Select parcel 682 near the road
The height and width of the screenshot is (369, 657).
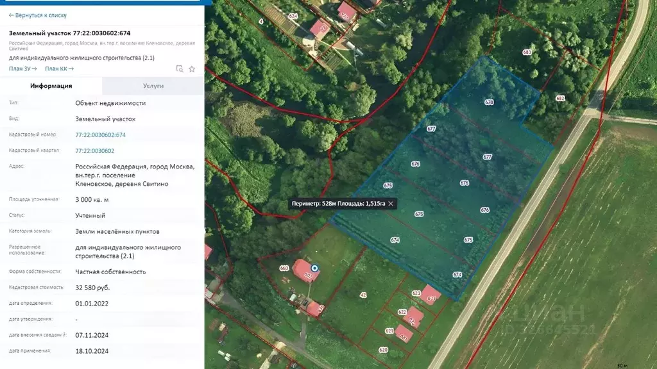click(x=560, y=99)
